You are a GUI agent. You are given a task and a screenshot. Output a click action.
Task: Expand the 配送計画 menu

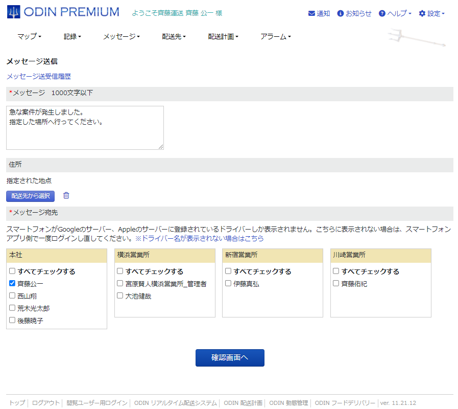(x=223, y=37)
